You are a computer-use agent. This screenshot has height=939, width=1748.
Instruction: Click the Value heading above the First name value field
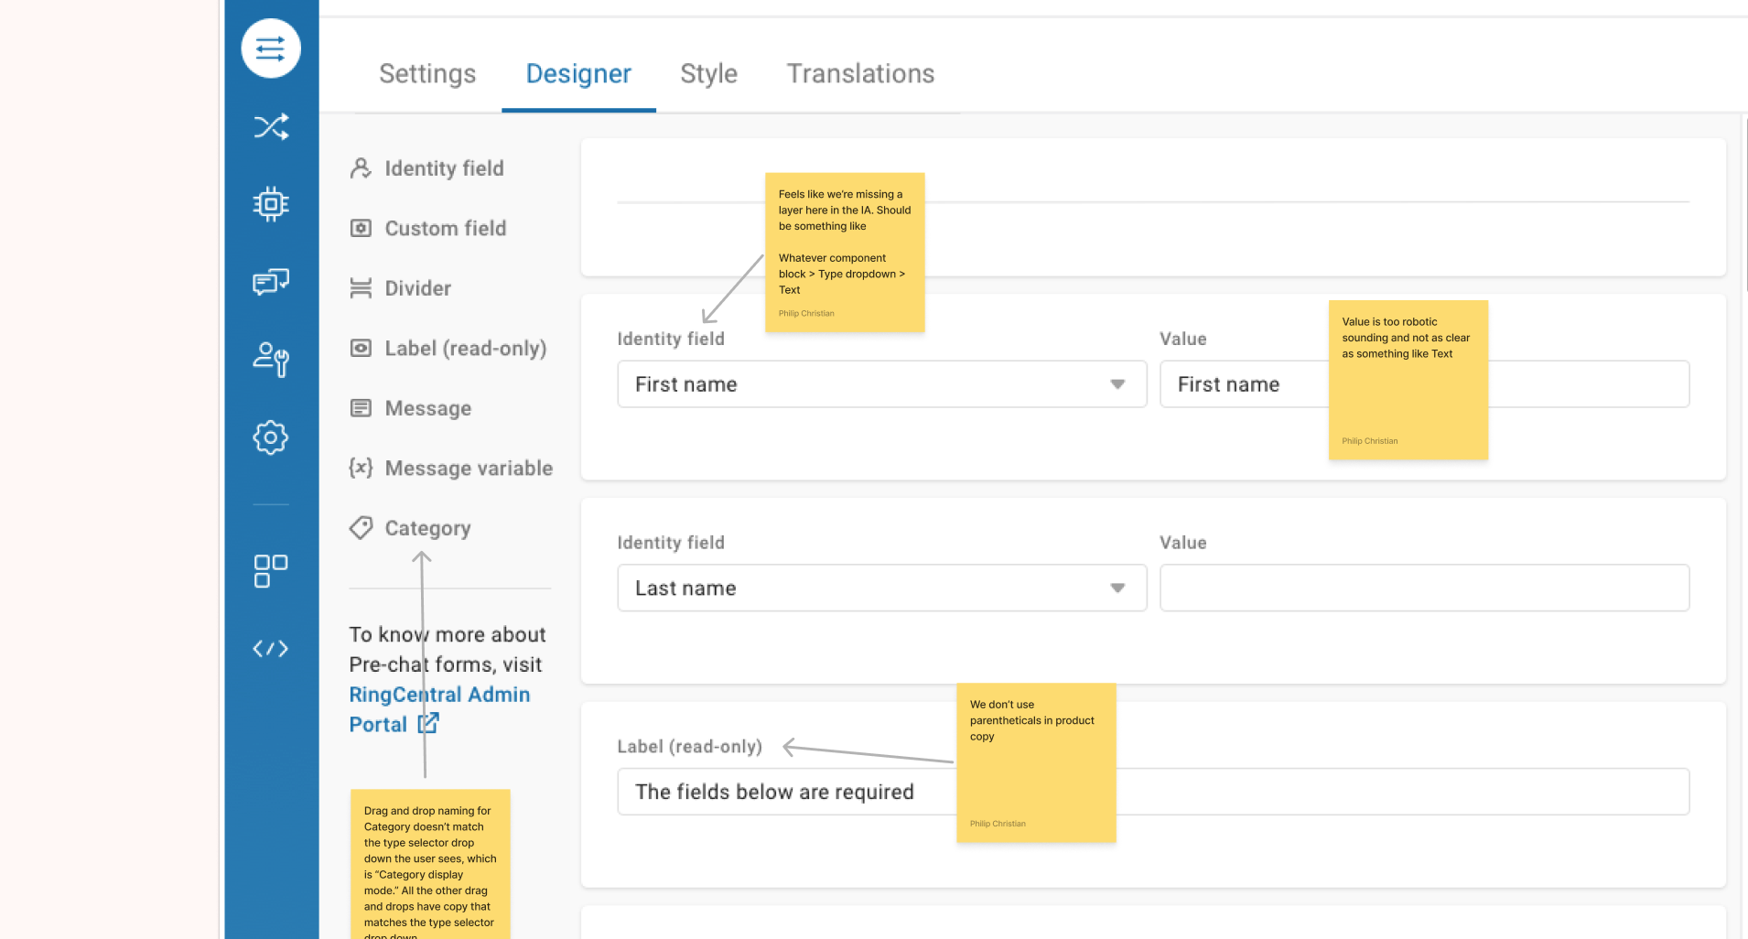tap(1183, 339)
